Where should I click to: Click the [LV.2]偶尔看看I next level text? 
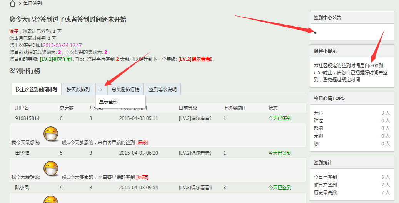click(x=195, y=59)
